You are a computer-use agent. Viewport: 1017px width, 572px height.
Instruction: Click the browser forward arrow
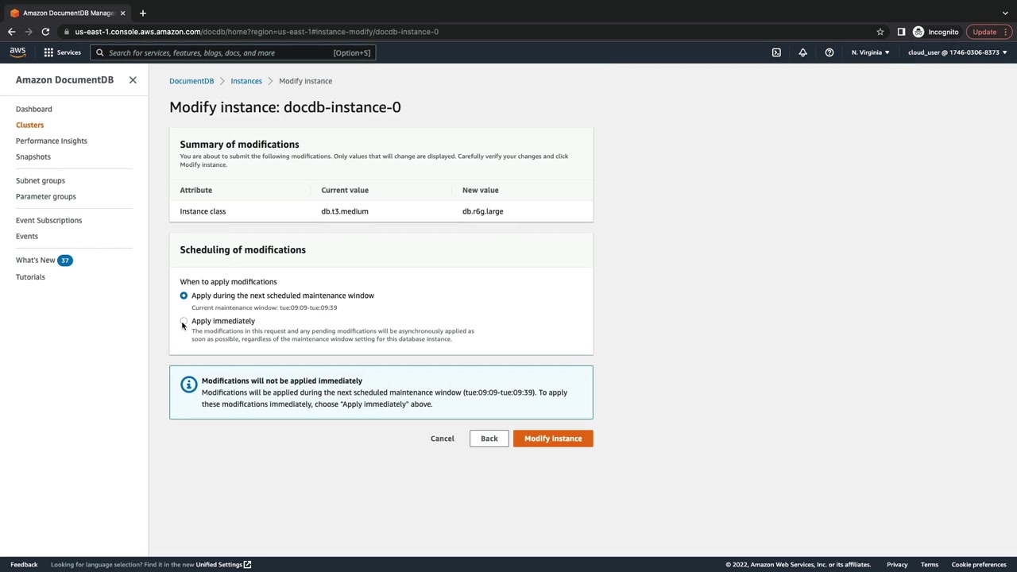coord(29,32)
